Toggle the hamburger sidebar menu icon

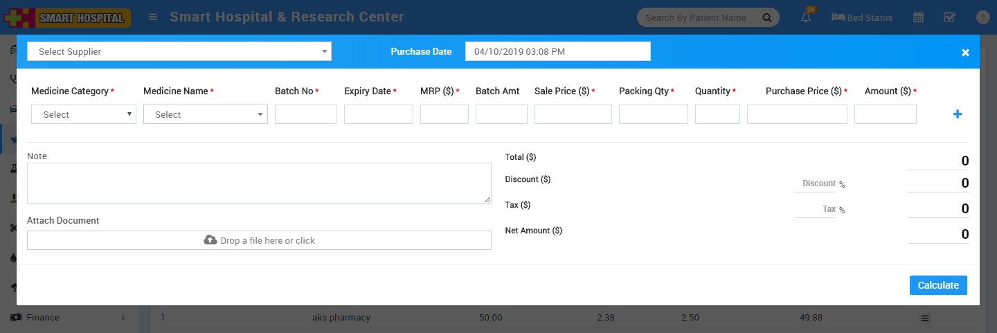coord(153,17)
